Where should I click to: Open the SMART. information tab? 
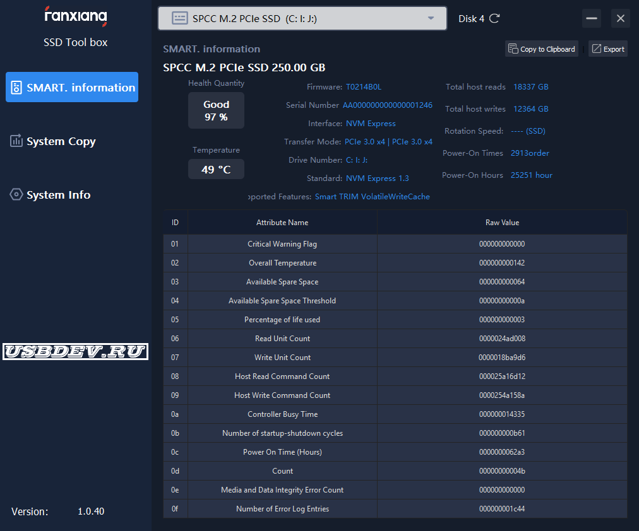(x=72, y=87)
